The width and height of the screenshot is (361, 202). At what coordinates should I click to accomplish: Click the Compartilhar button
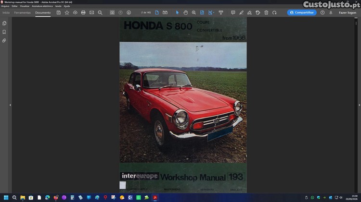pyautogui.click(x=302, y=12)
